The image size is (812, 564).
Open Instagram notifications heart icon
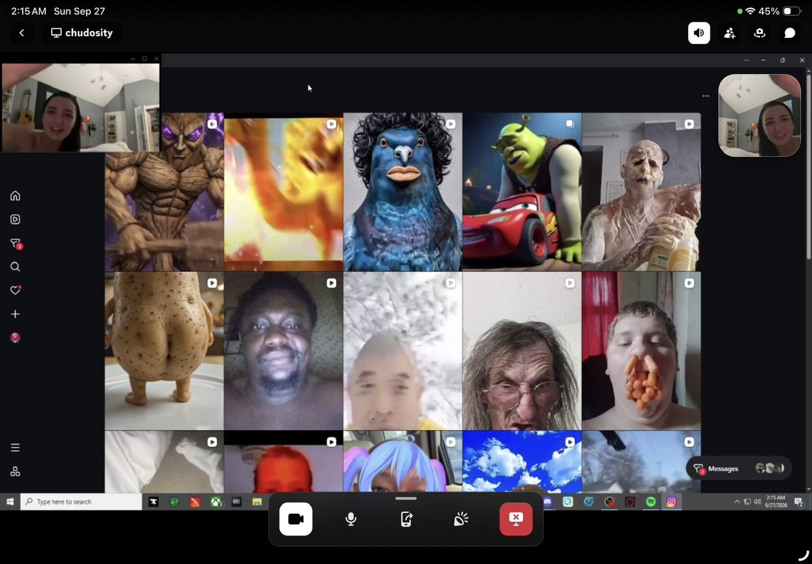tap(15, 290)
